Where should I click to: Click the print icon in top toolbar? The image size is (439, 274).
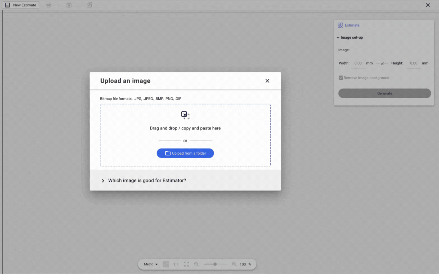tap(48, 5)
